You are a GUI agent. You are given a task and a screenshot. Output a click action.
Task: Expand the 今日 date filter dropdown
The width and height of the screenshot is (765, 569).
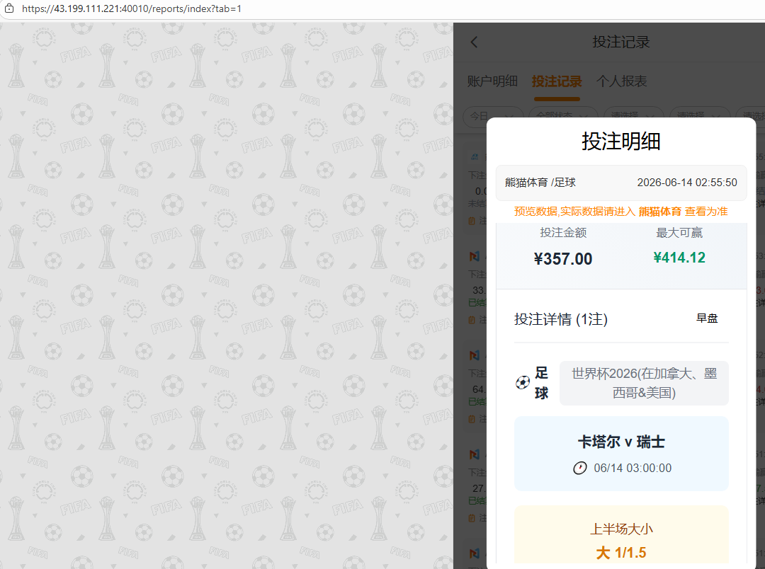click(x=493, y=115)
